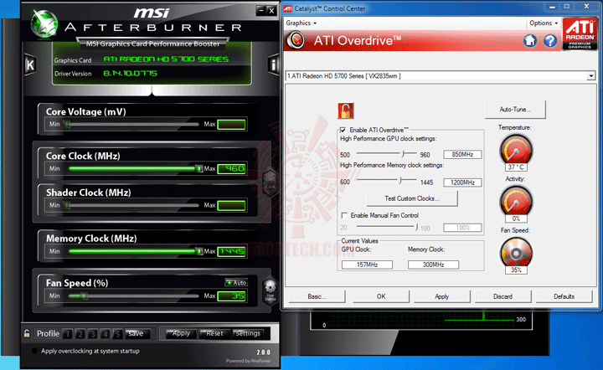Click the ATI Overdrive header gauge icon
This screenshot has width=603, height=370.
pyautogui.click(x=296, y=40)
